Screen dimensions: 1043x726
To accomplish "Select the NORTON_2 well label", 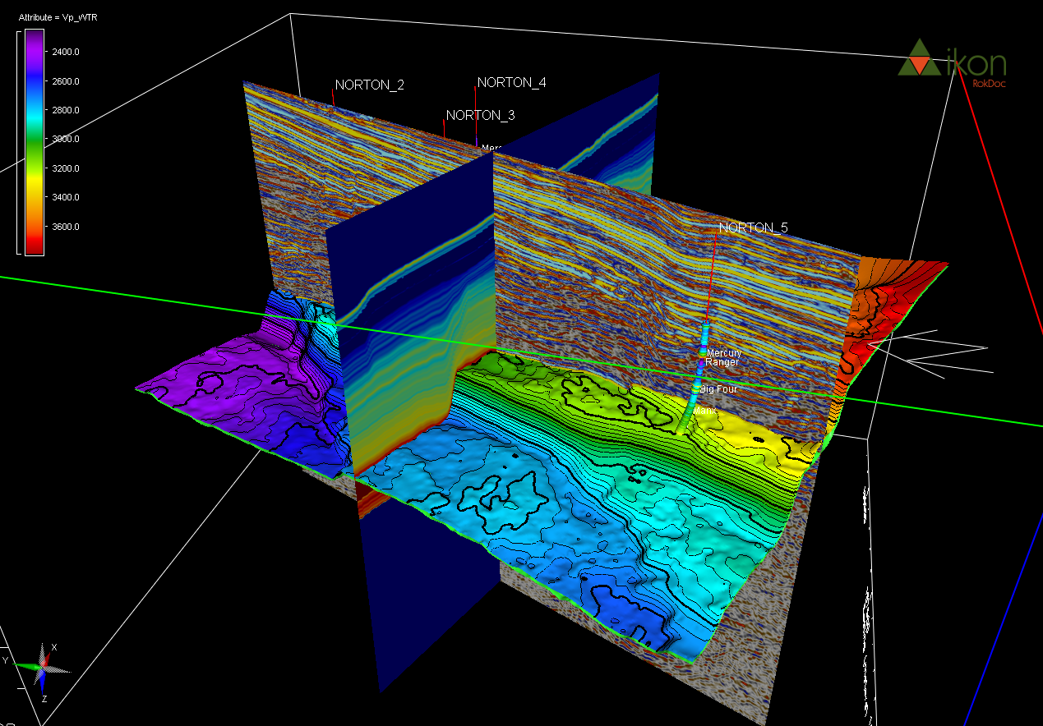I will coord(369,85).
